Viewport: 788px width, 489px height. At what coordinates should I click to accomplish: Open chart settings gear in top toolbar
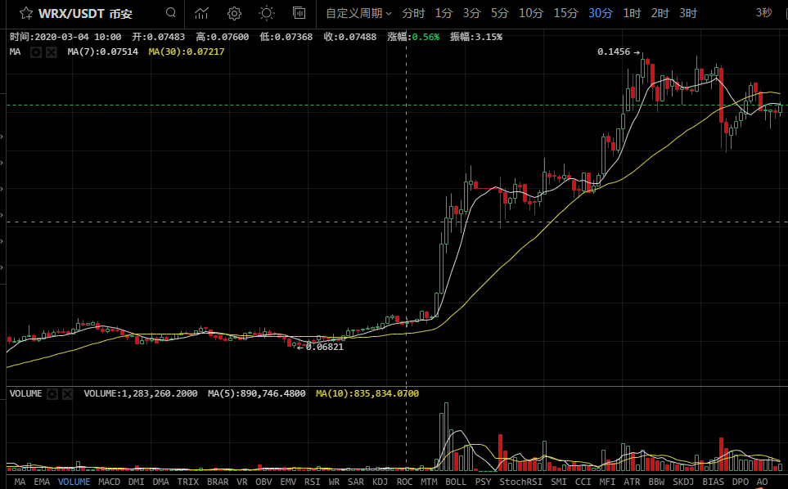234,13
